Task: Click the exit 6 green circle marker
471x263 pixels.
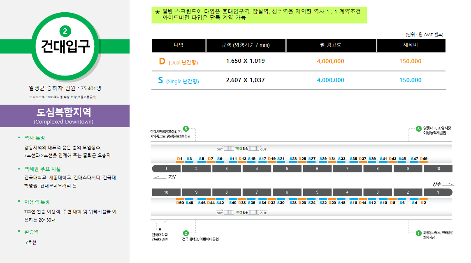Action: [x=418, y=129]
